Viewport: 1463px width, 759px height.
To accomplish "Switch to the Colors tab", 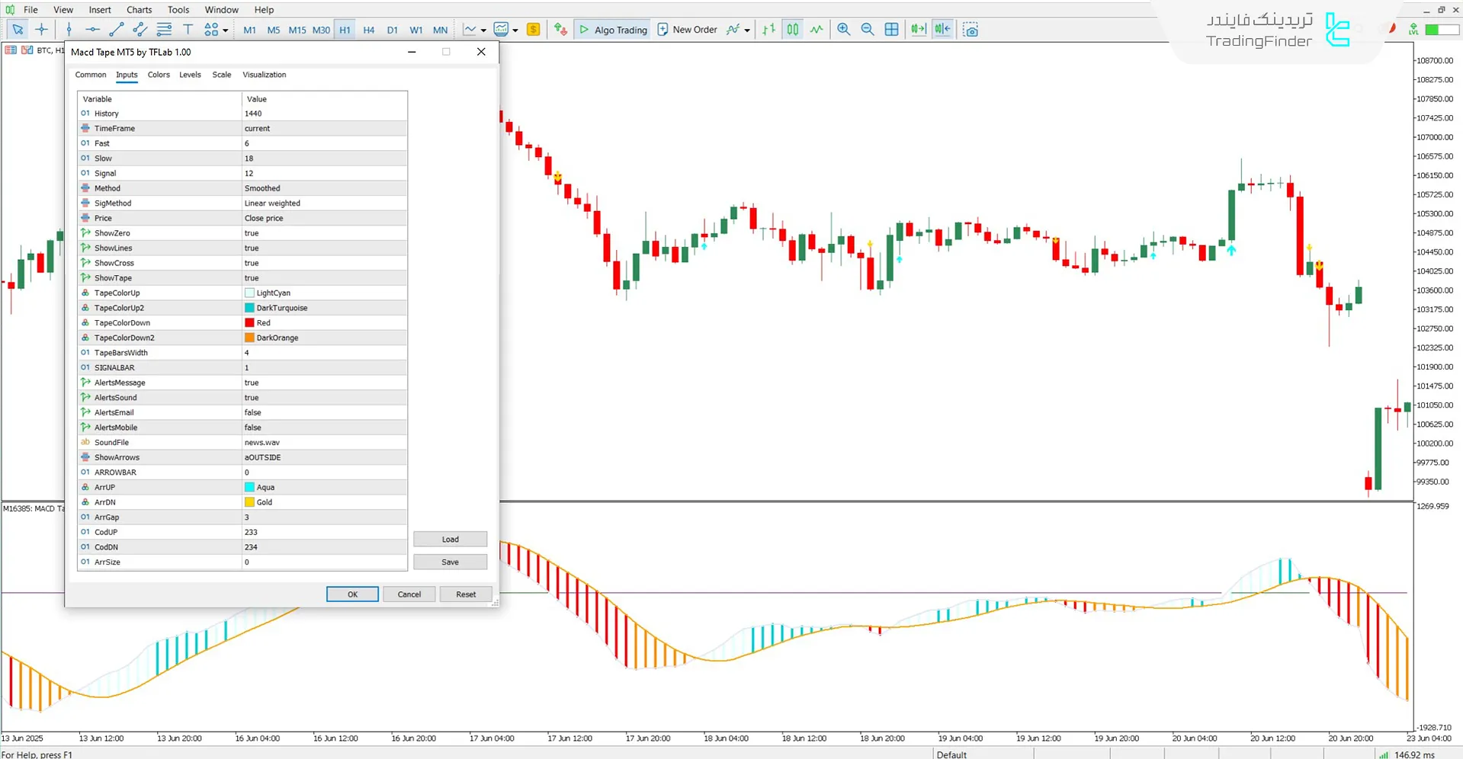I will [x=159, y=75].
